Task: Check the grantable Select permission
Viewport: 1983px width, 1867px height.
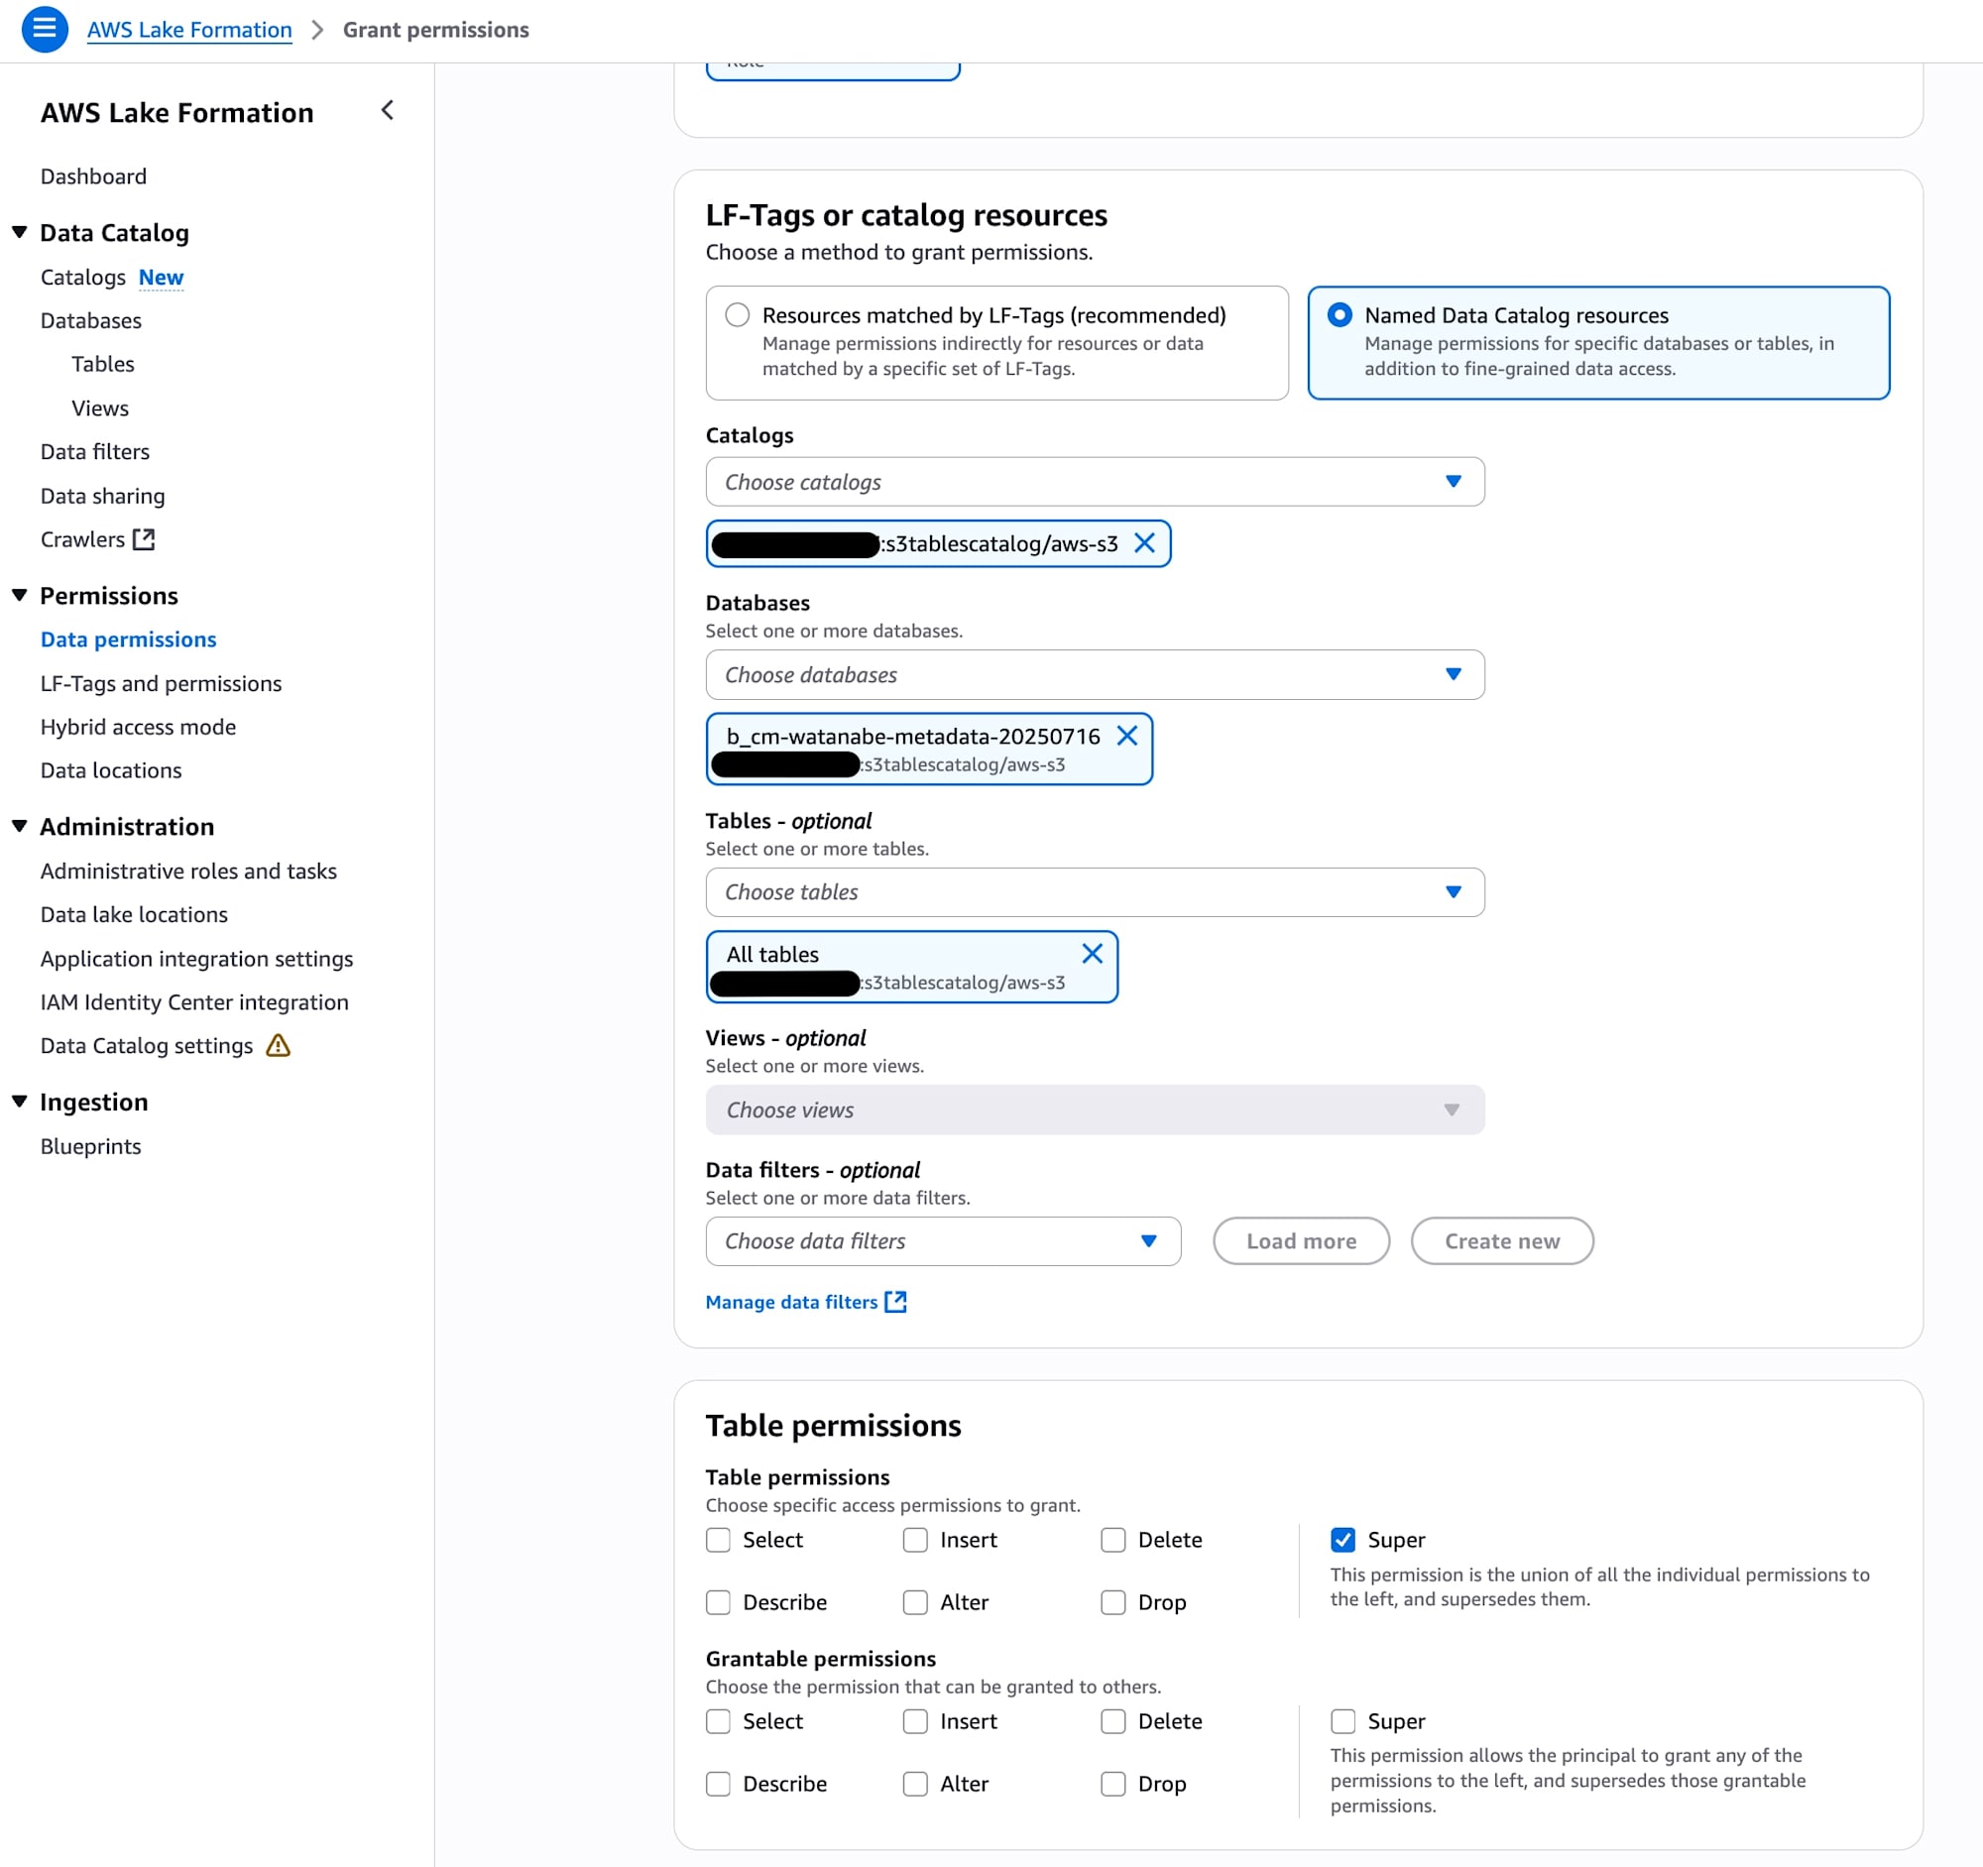Action: click(718, 1720)
